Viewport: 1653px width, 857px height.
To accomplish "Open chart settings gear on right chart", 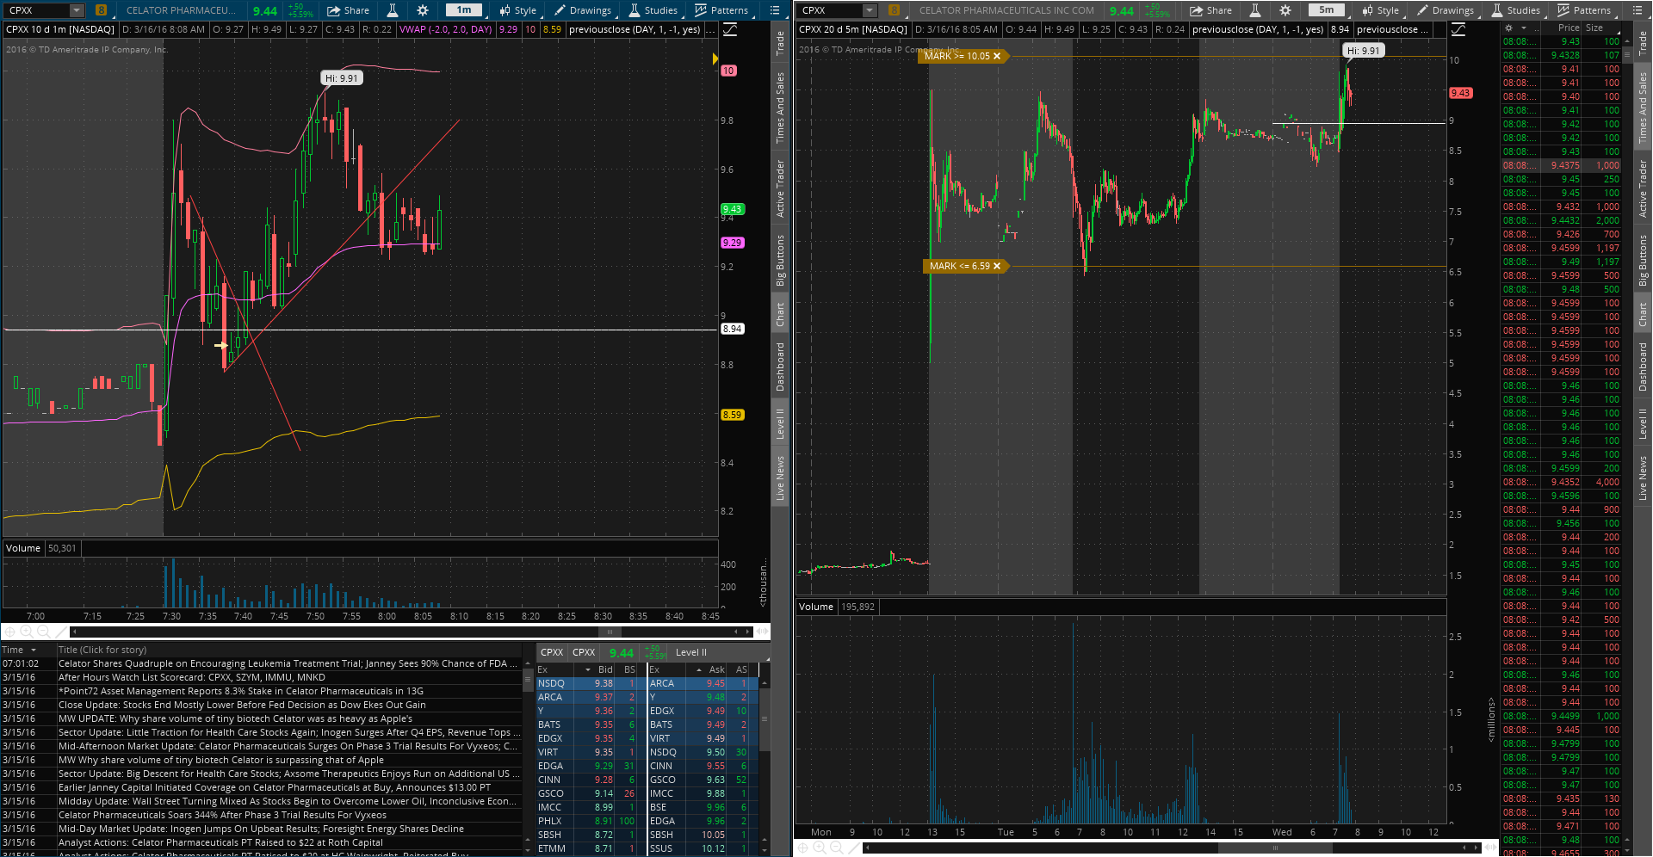I will pos(1285,10).
